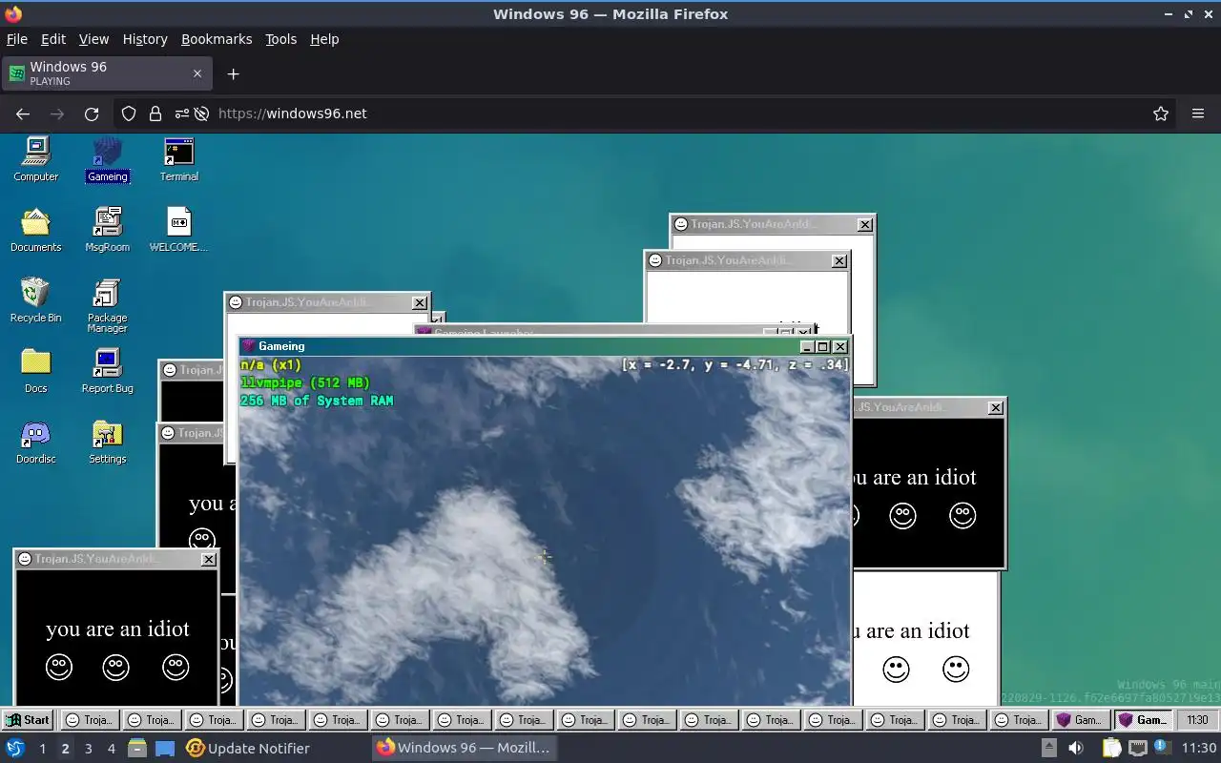Image resolution: width=1221 pixels, height=763 pixels.
Task: Reload the windows96.net page
Action: pyautogui.click(x=92, y=113)
